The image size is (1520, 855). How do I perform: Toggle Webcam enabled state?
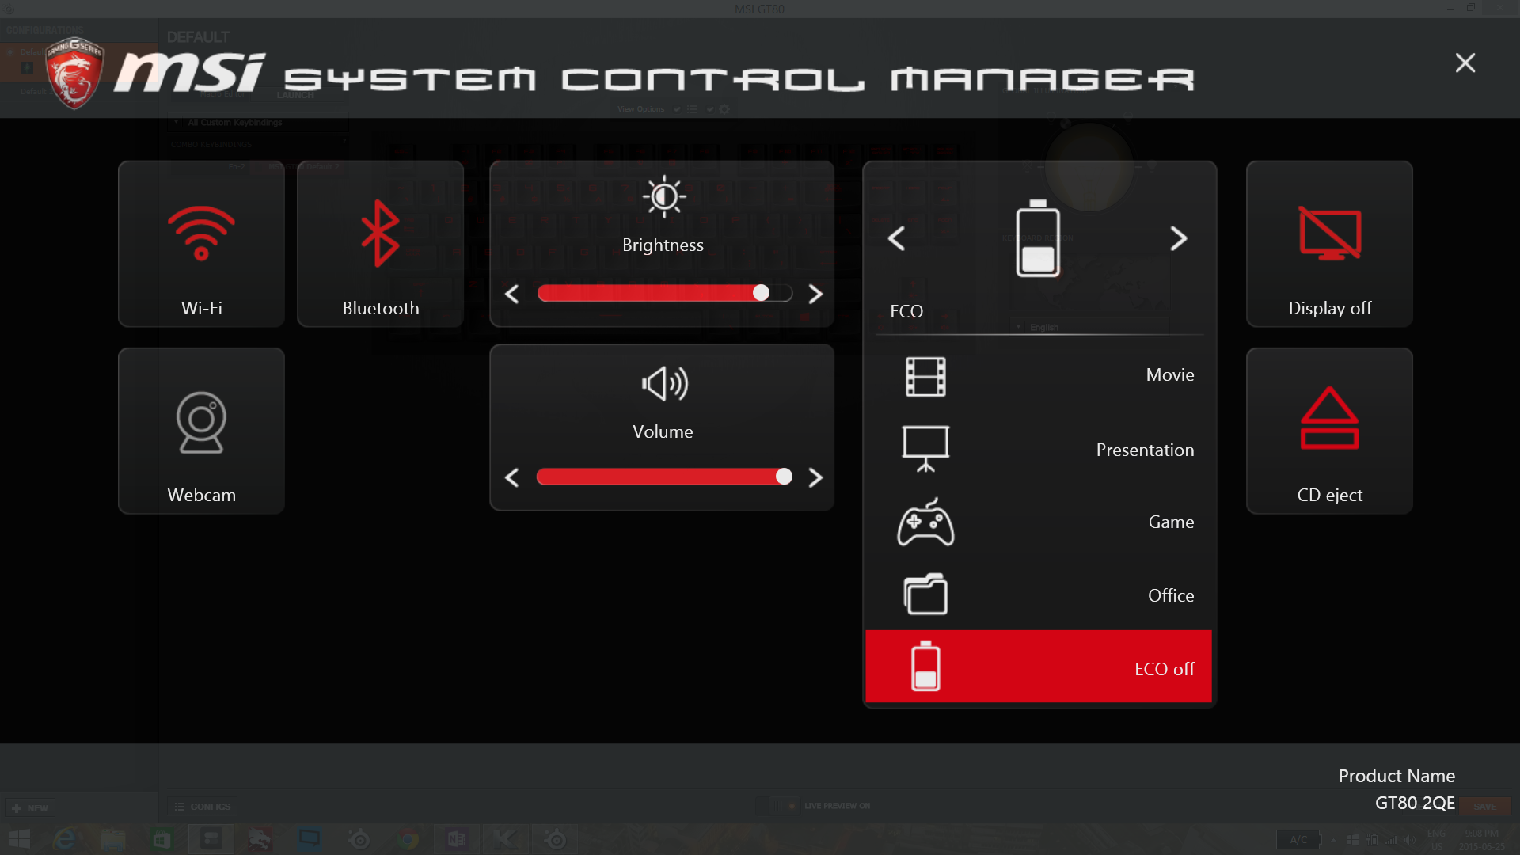pyautogui.click(x=202, y=430)
